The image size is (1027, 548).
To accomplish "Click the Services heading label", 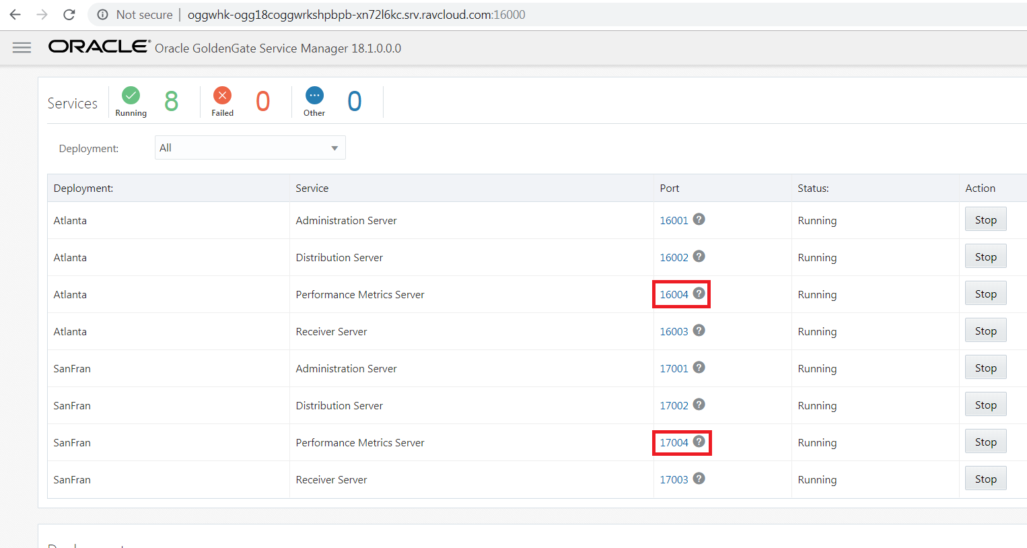I will (73, 103).
